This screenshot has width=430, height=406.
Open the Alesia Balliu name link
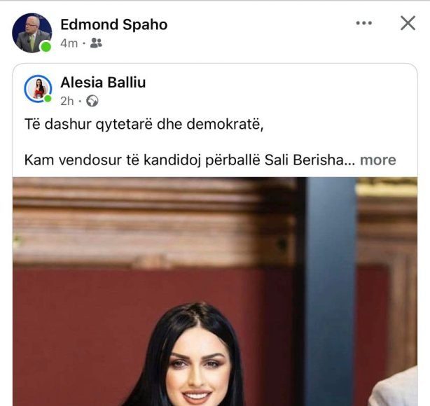pyautogui.click(x=103, y=82)
